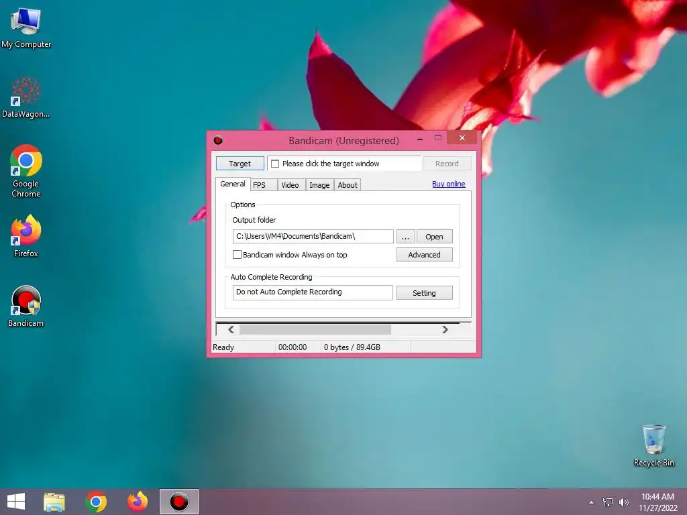Click the Auto Complete Recording status field
This screenshot has width=687, height=515.
click(313, 292)
